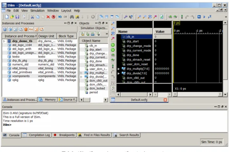
Task: Click the waveform sidebar Zoom In icon
Action: 113,23
